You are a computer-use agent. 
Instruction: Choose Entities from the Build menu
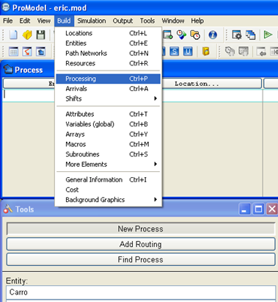[108, 43]
